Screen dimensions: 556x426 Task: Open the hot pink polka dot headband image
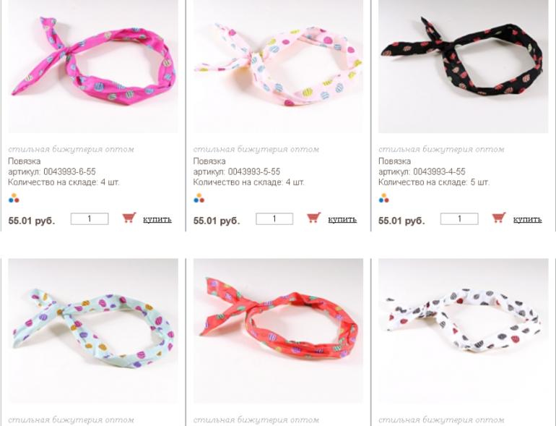tap(93, 67)
